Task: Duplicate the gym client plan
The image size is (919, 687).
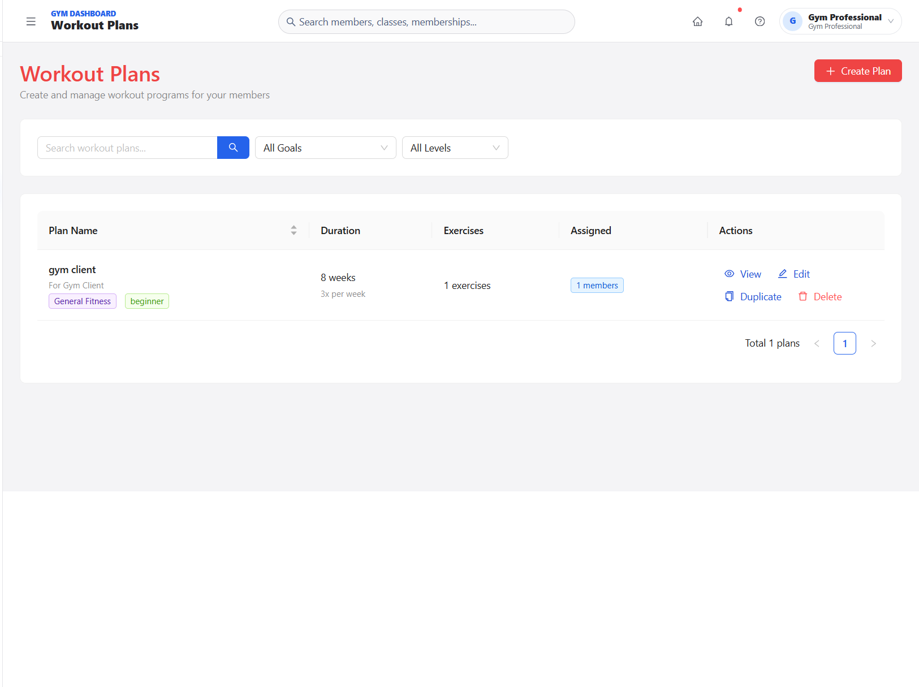Action: point(753,297)
